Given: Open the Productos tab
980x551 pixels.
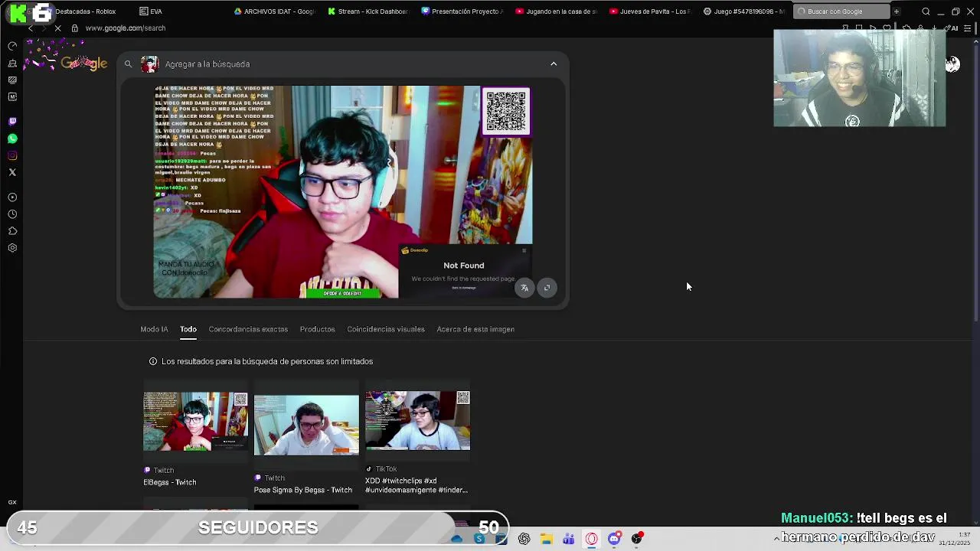Looking at the screenshot, I should point(317,329).
